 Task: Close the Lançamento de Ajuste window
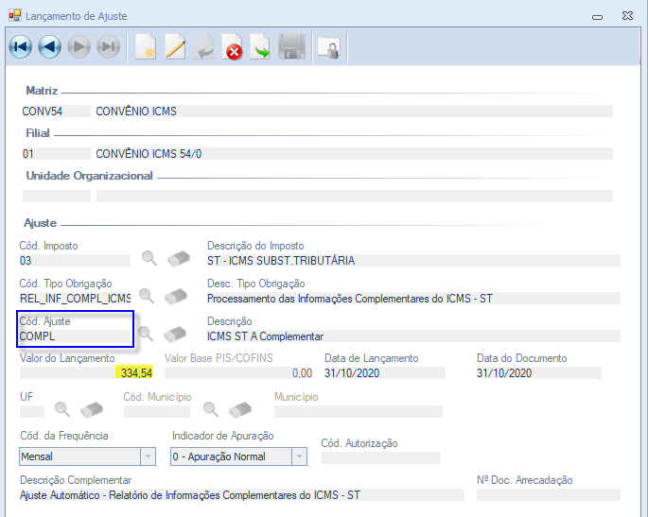click(627, 16)
